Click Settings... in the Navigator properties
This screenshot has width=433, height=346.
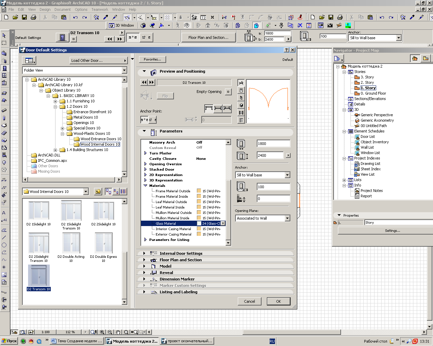pyautogui.click(x=392, y=230)
